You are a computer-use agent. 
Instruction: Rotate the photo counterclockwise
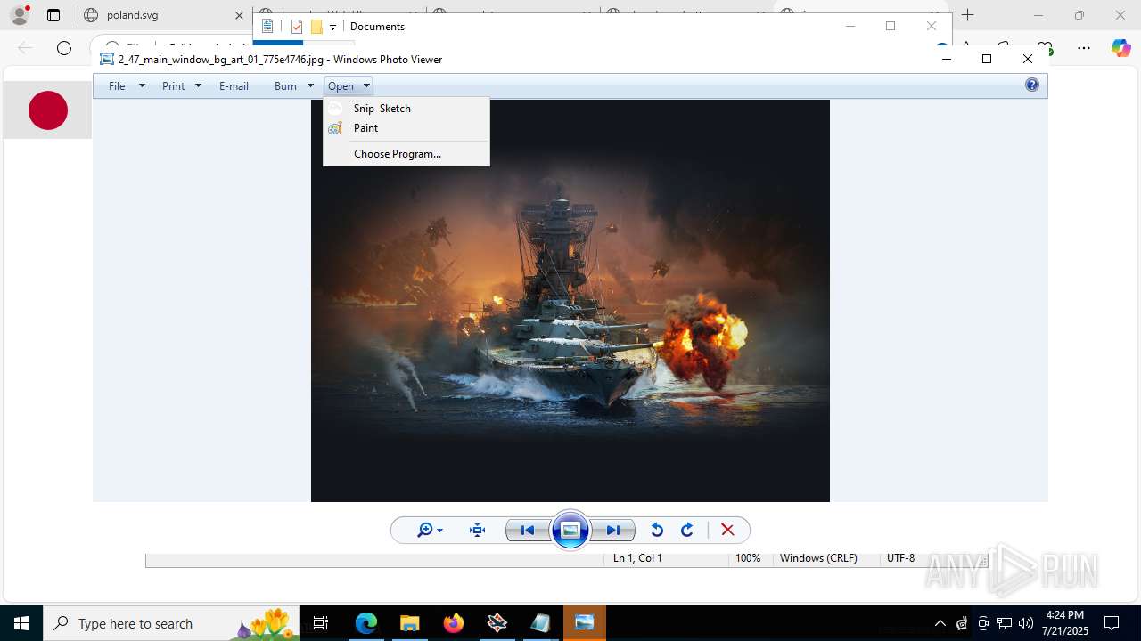[x=657, y=531]
